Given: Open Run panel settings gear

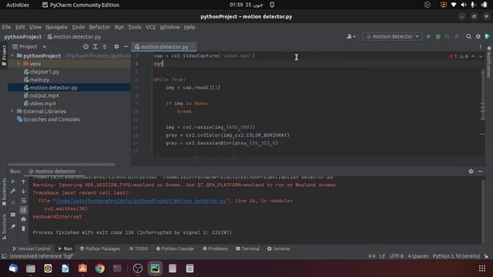Looking at the screenshot, I should [471, 171].
